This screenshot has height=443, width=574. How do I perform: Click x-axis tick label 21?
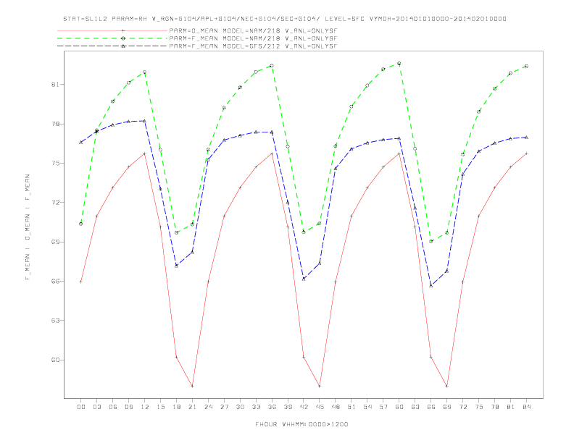192,407
